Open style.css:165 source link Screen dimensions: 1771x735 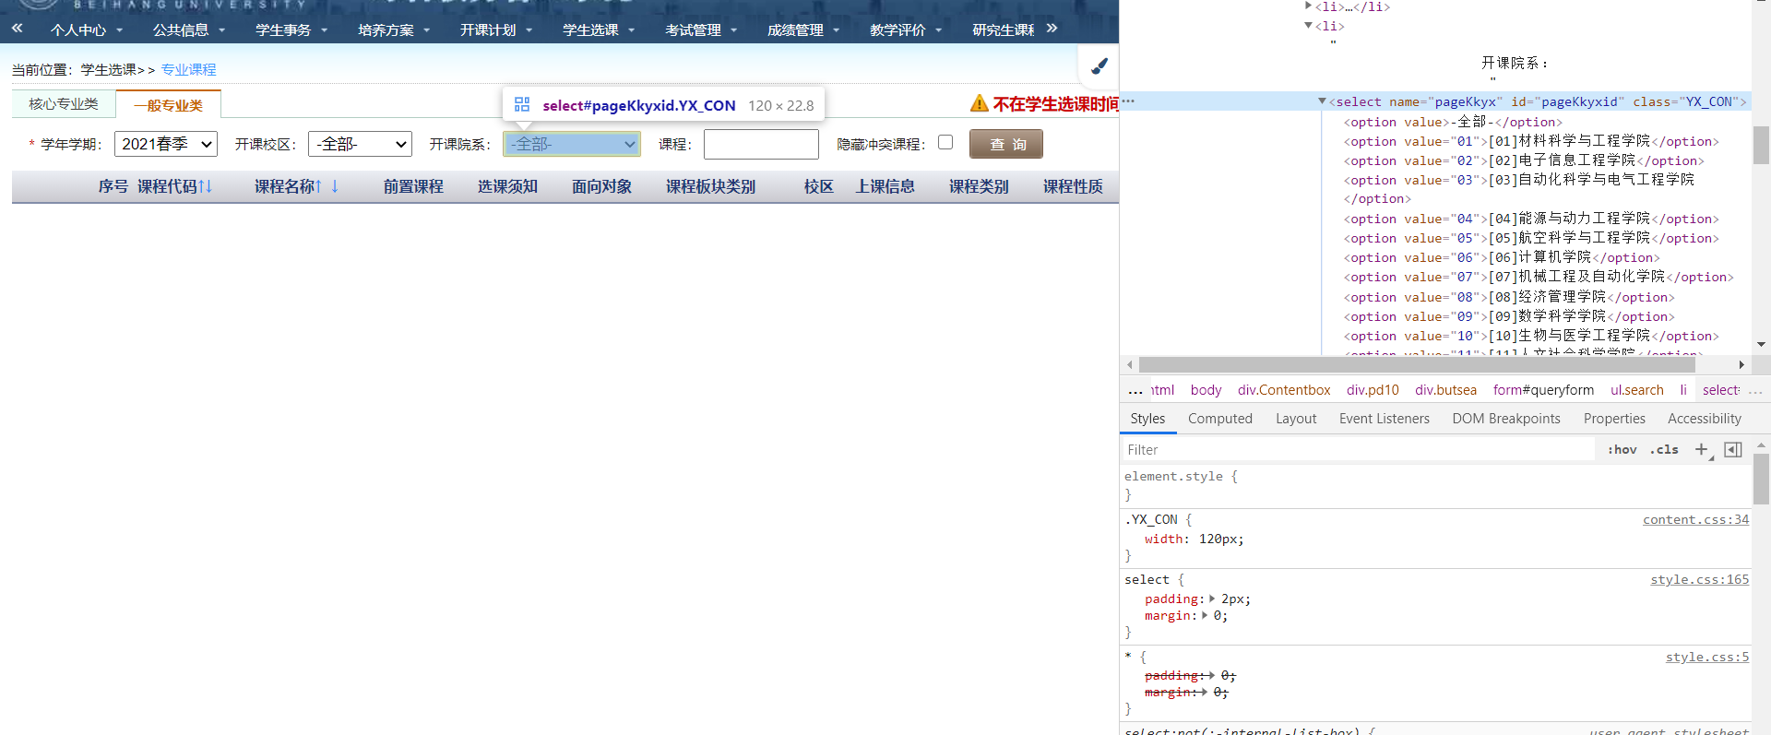[1699, 579]
